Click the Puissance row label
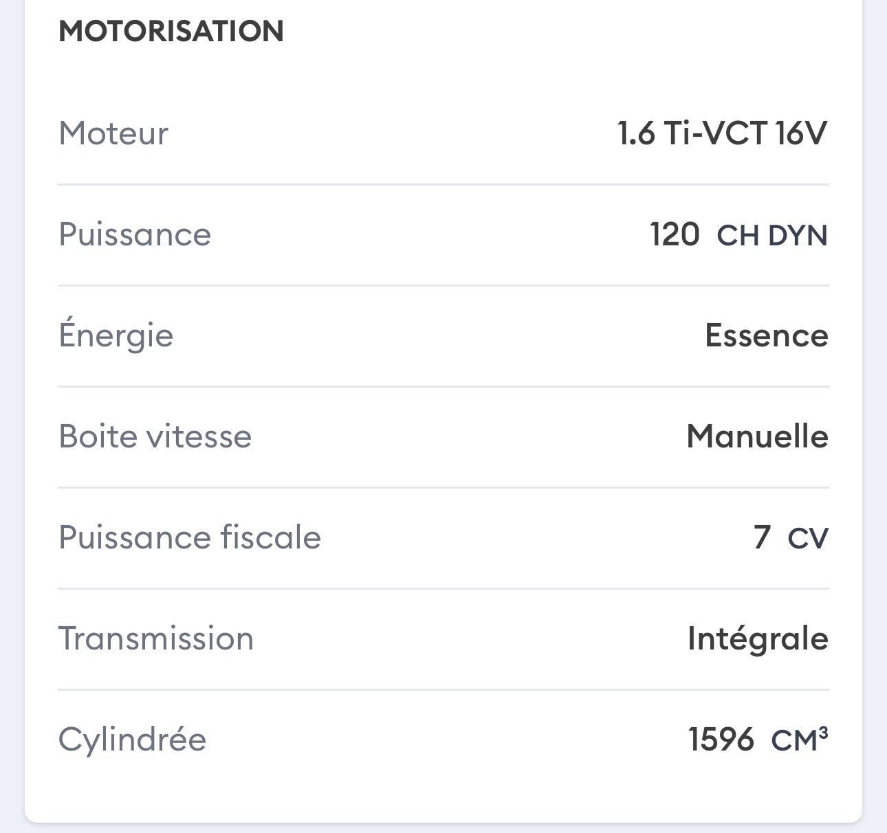 (x=135, y=234)
